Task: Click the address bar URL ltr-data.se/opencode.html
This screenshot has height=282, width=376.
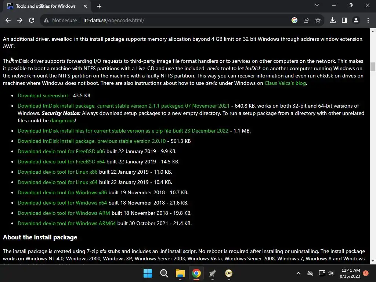Action: tap(114, 21)
